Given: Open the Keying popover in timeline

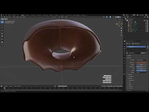Looking at the screenshot, I should [x=11, y=86].
